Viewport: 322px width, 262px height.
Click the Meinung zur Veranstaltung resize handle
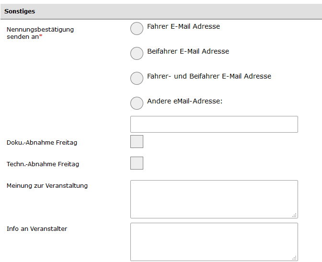(295, 215)
